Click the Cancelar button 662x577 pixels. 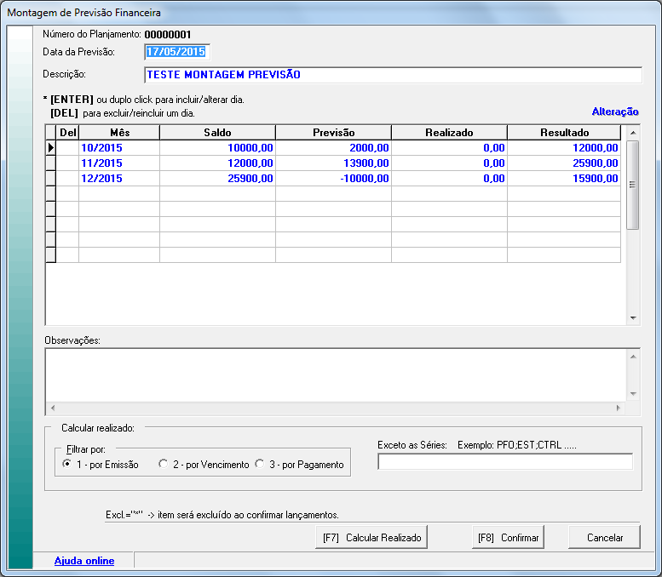pyautogui.click(x=603, y=538)
